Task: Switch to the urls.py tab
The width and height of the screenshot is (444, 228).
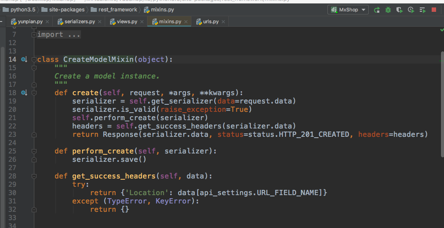Action: [210, 22]
